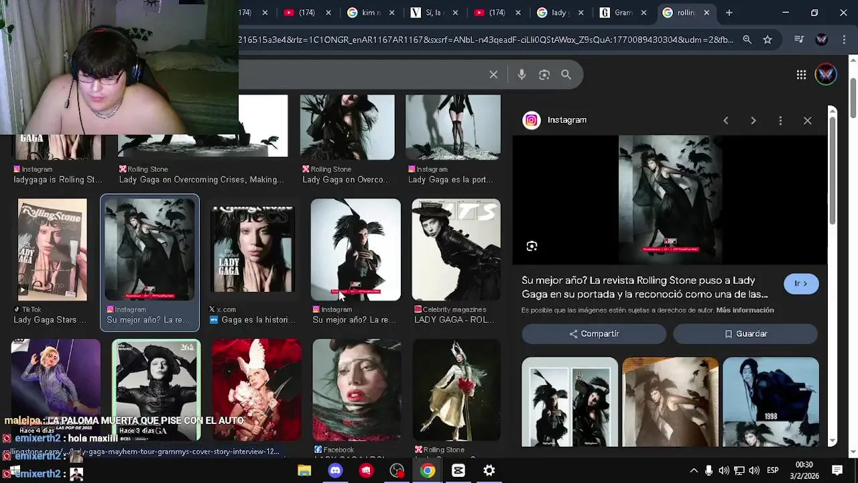Open CapCut from the taskbar
The height and width of the screenshot is (483, 858).
[458, 470]
